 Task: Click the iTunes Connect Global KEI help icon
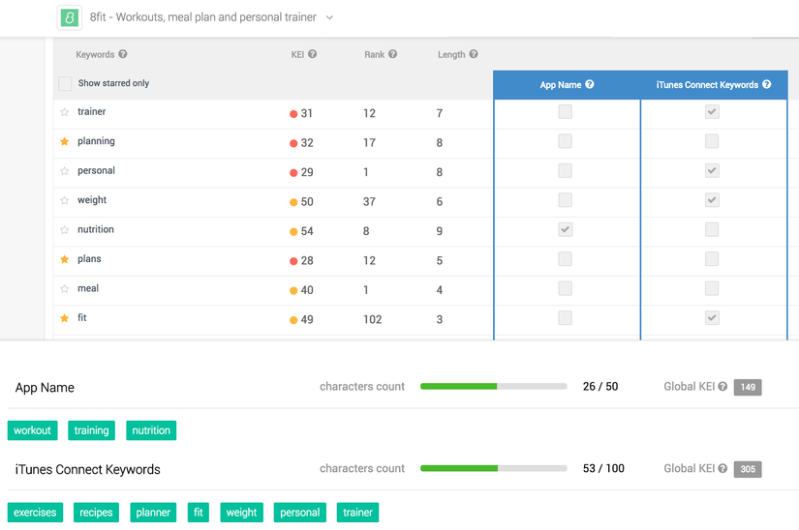(722, 469)
